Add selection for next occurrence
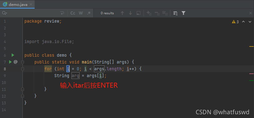254x118 pixels. click(x=149, y=13)
